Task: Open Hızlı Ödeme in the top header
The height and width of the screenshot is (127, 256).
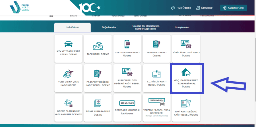Action: (181, 8)
